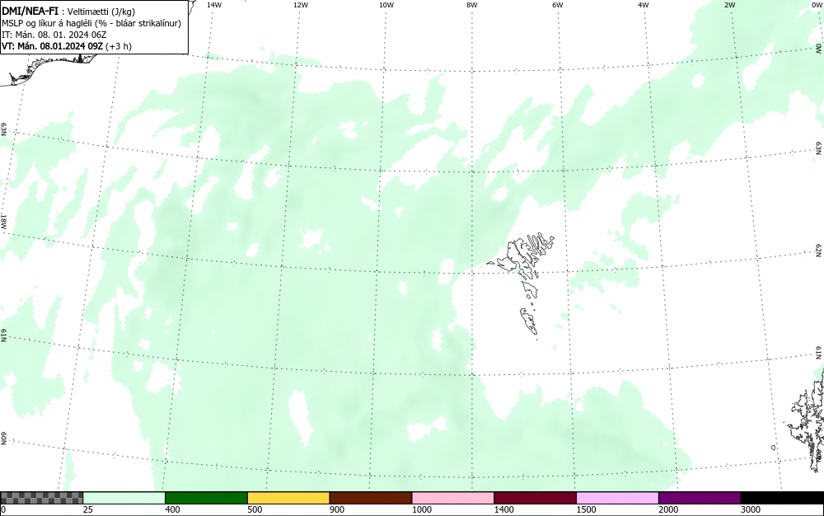Click the light green 25–400 legend swatch
The image size is (824, 516).
124,498
